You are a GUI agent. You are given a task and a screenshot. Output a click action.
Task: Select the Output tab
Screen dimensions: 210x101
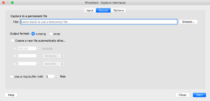(103, 10)
